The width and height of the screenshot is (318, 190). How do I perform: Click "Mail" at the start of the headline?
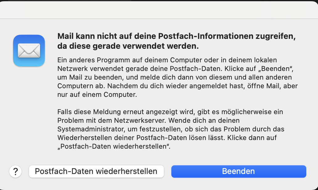[x=65, y=36]
